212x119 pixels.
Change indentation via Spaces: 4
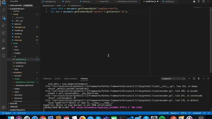tap(175, 113)
